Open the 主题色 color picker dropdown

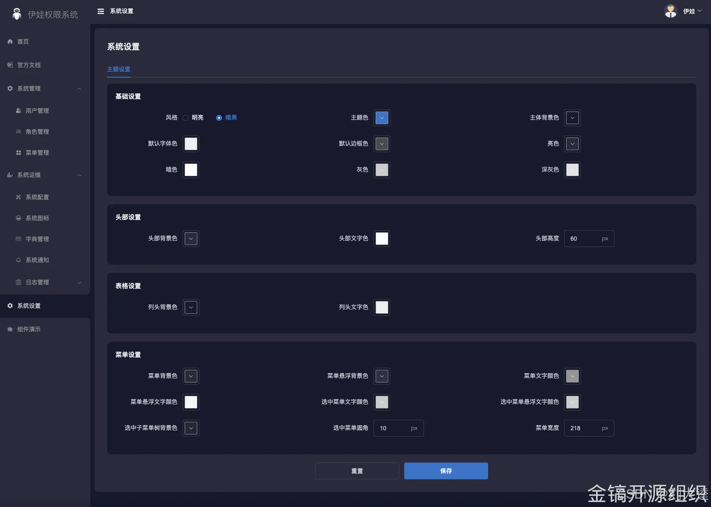tap(382, 118)
